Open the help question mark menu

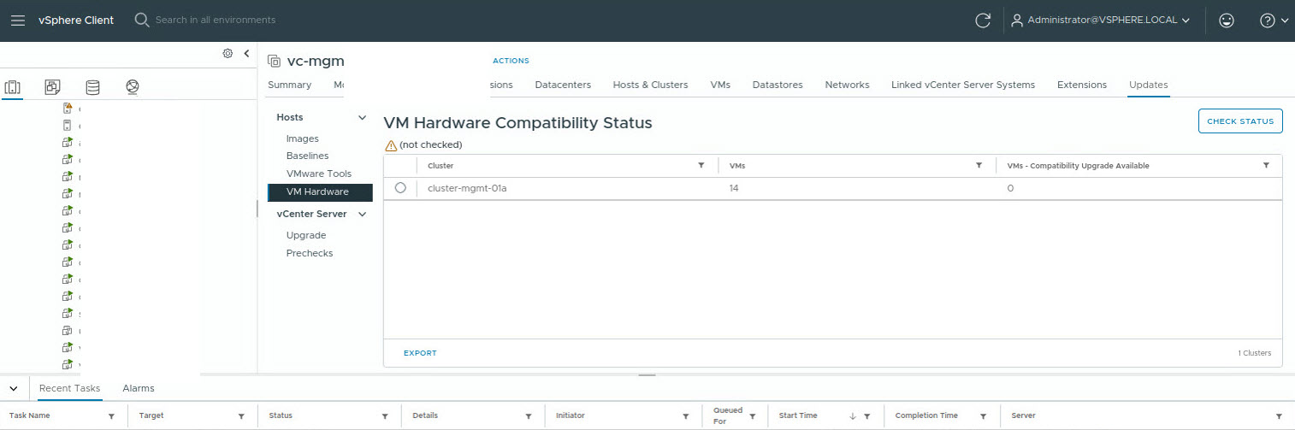point(1274,21)
